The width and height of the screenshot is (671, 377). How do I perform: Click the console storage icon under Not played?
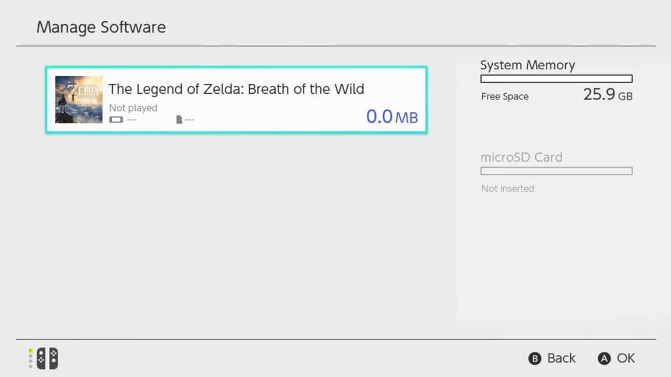[116, 119]
